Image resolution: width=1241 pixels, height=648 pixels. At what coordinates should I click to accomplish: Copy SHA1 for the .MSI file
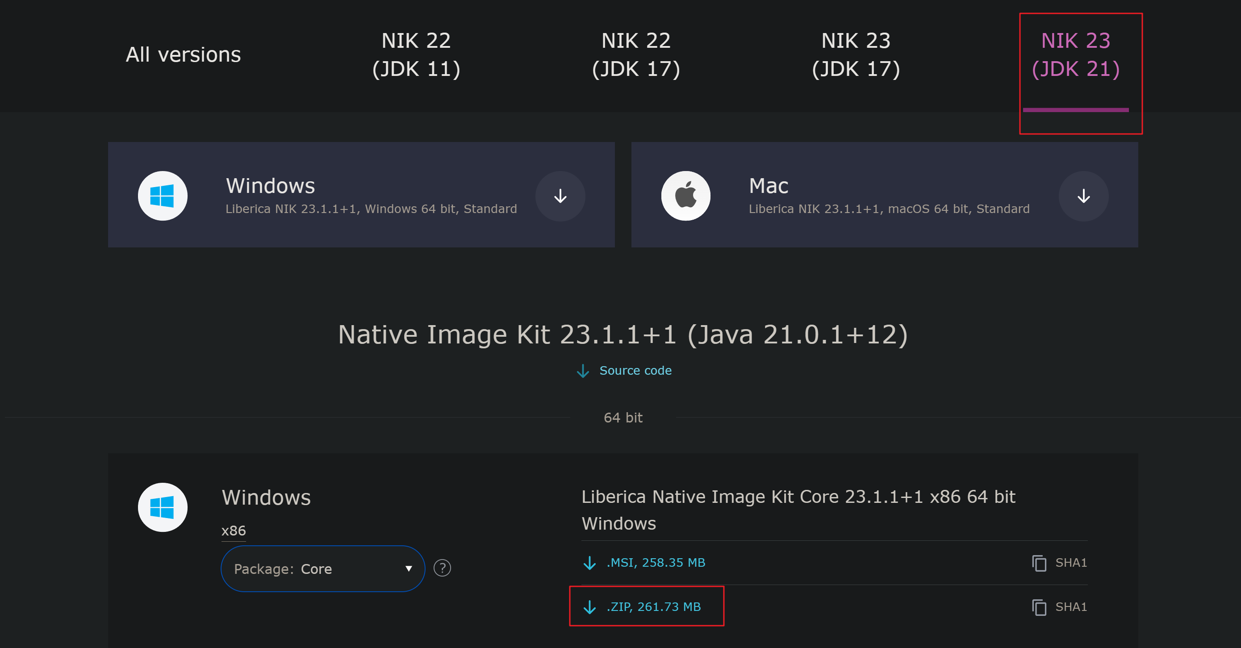[1071, 562]
